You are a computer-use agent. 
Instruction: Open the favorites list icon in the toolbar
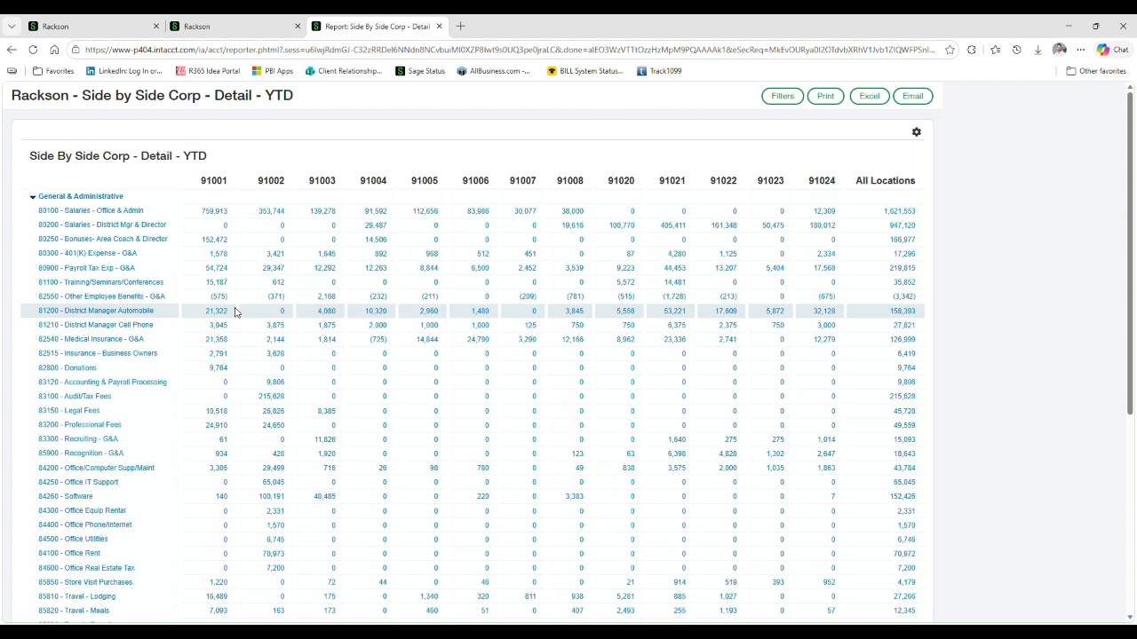pyautogui.click(x=995, y=50)
